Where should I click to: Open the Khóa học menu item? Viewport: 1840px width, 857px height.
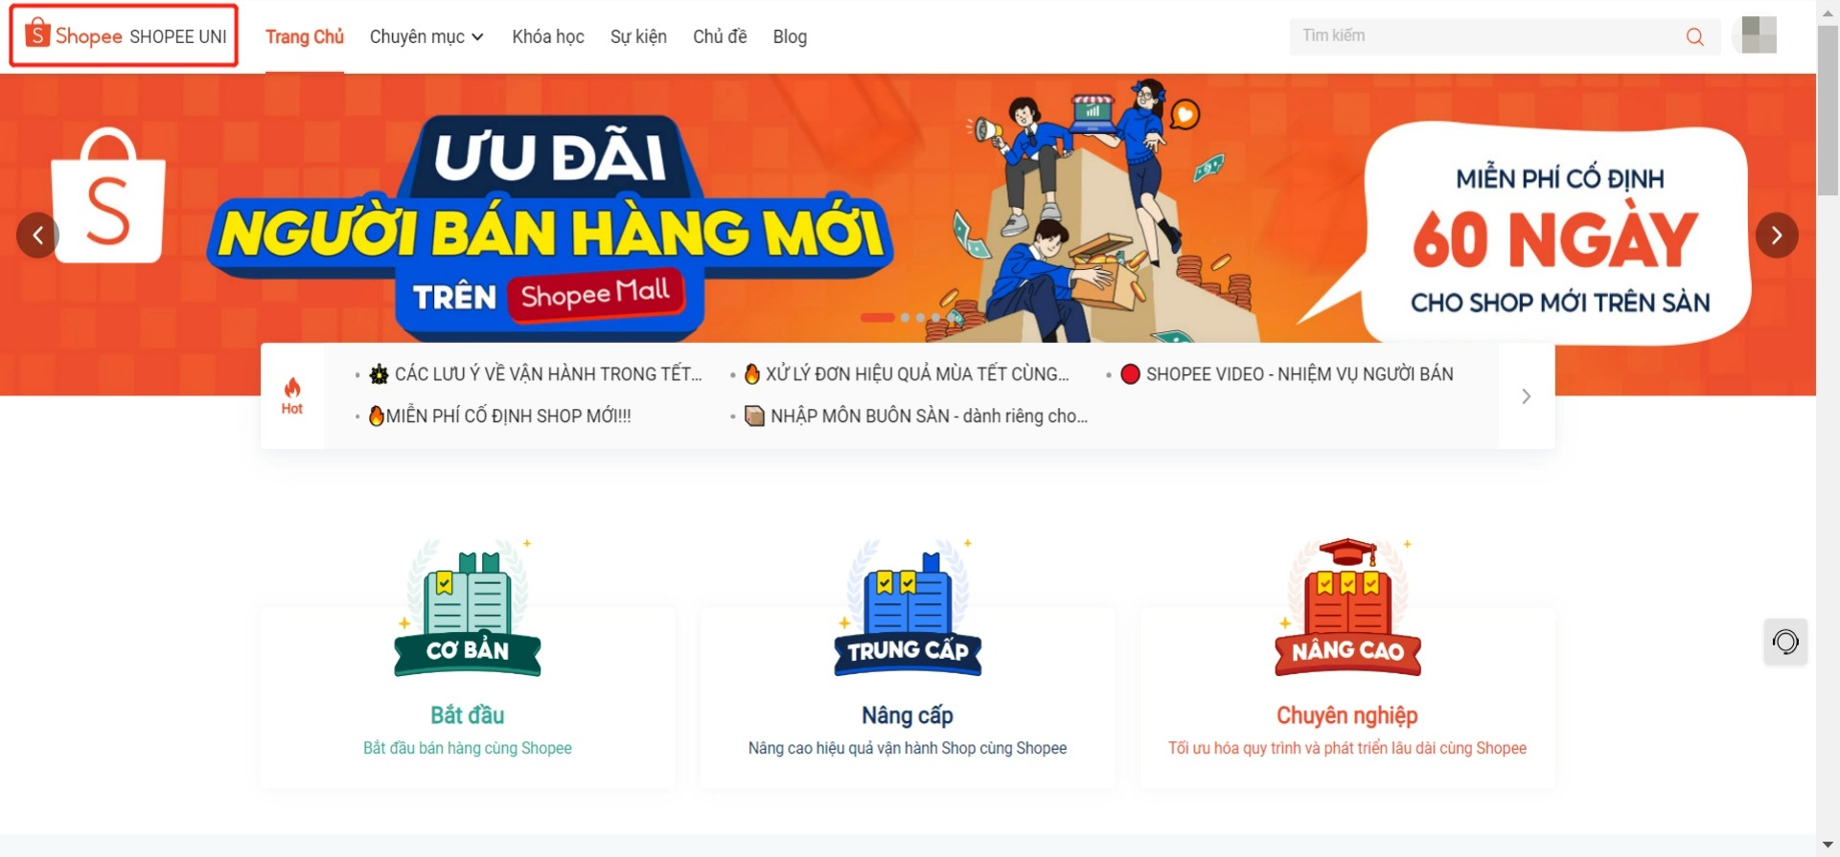548,36
